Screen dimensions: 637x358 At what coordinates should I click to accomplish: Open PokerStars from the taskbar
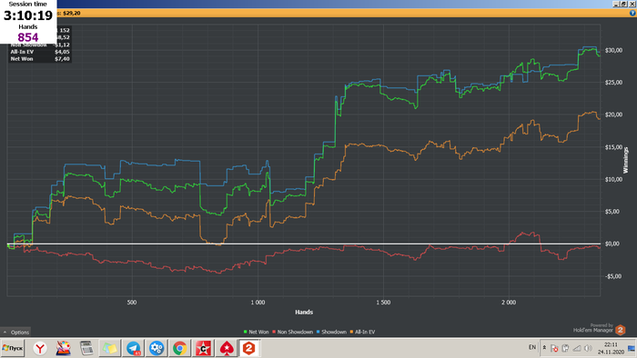point(227,348)
